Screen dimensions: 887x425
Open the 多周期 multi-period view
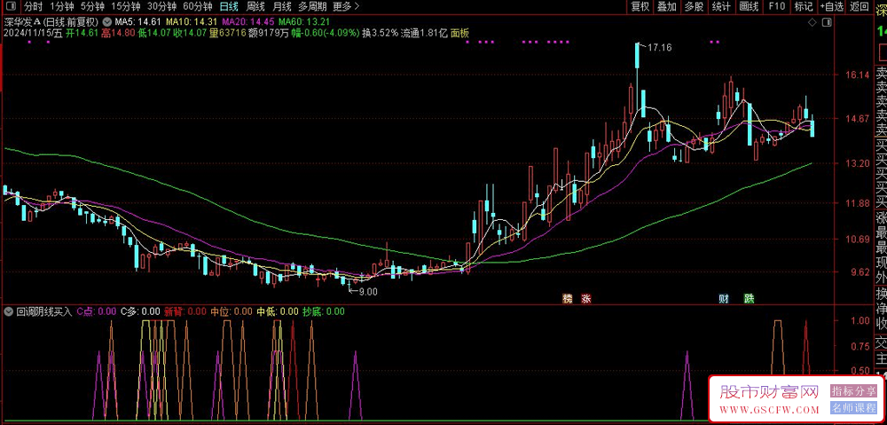[x=312, y=7]
